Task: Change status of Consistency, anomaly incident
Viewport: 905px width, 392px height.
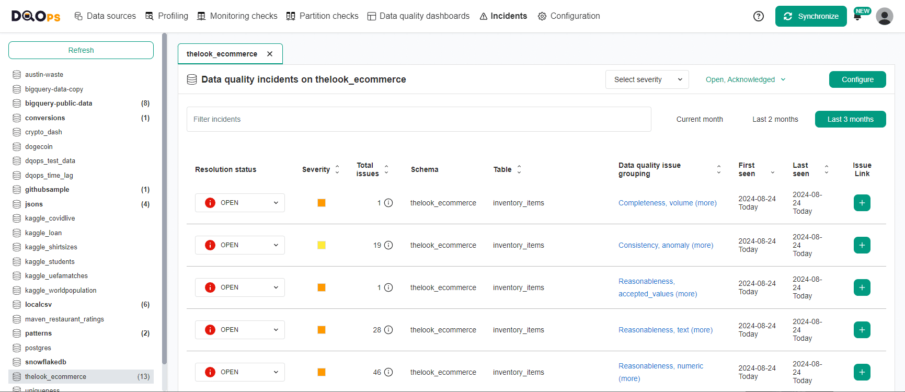Action: (240, 245)
